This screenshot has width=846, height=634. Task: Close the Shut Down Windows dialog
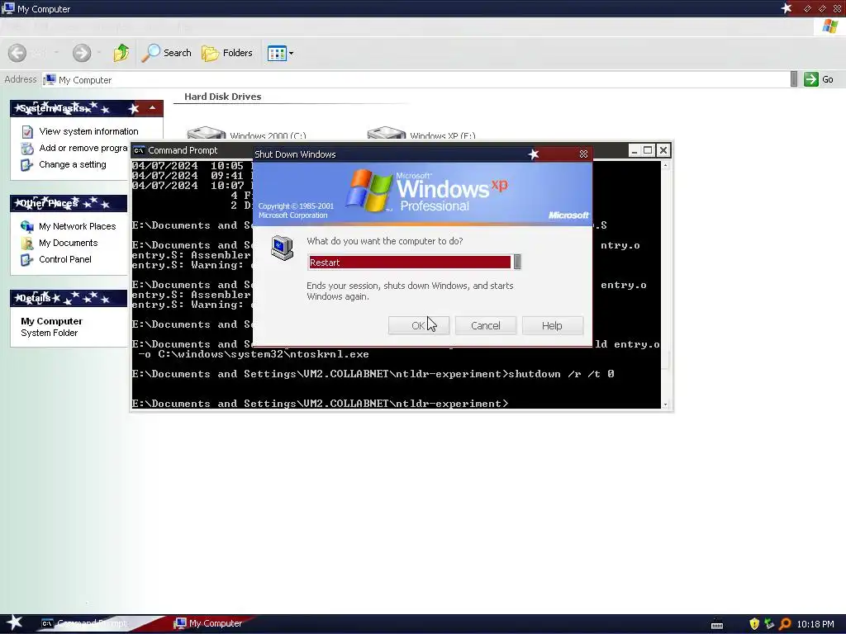pyautogui.click(x=583, y=154)
